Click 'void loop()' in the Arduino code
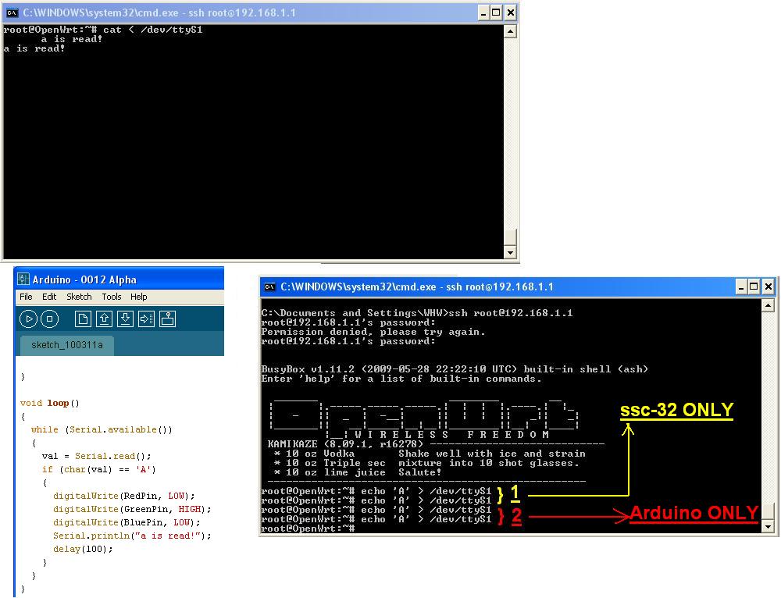The image size is (781, 598). click(50, 403)
